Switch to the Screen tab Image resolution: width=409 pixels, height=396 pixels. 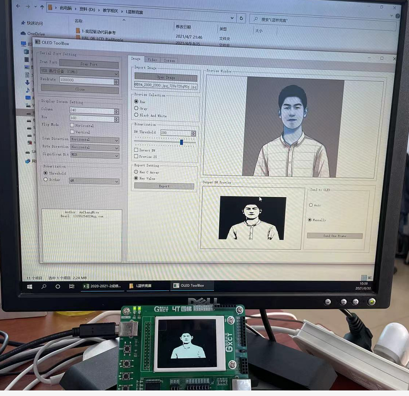click(169, 60)
